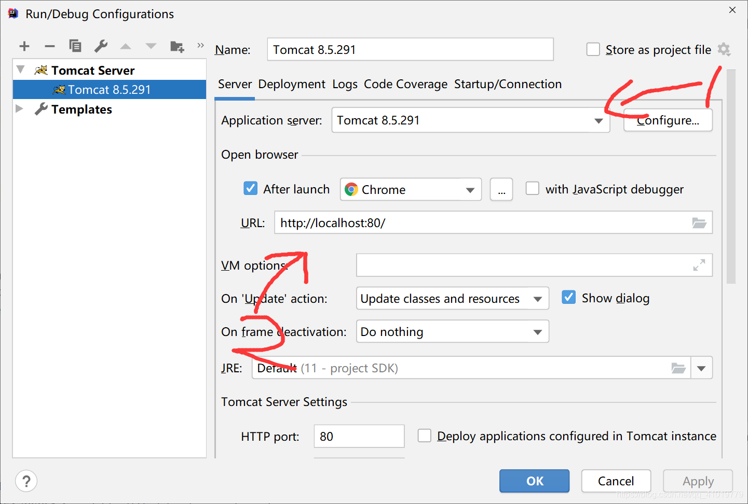The height and width of the screenshot is (504, 748).
Task: Enable Deploy applications configured in Tomcat
Action: point(424,436)
